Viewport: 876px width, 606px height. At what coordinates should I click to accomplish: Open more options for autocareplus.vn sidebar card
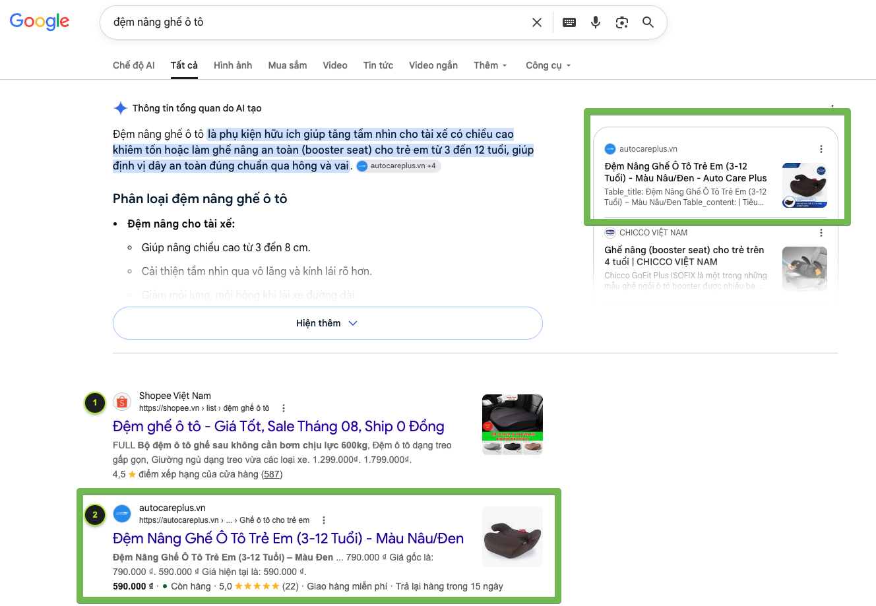[x=821, y=149]
